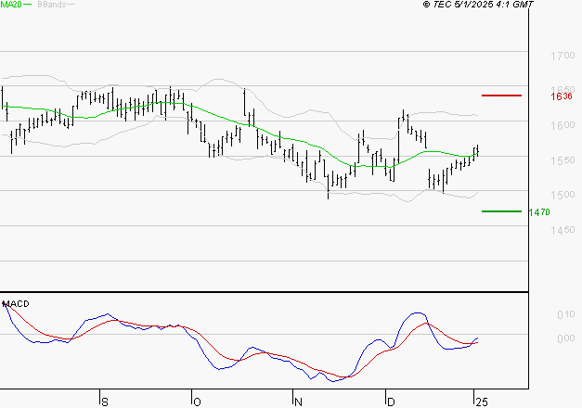
Task: Click the MACD 000 axis value
Action: point(566,338)
